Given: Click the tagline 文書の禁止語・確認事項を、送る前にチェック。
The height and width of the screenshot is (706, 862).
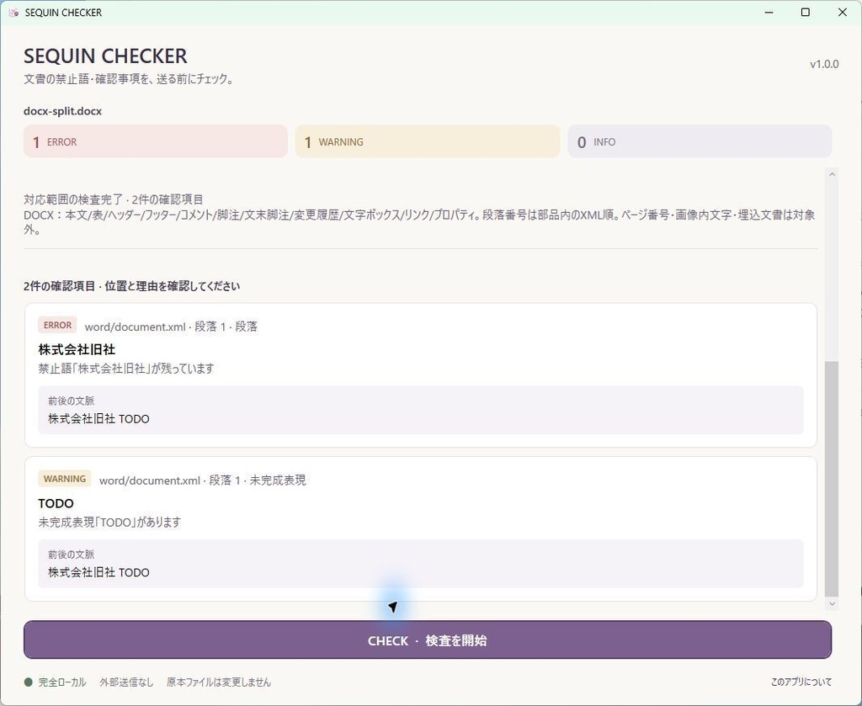Looking at the screenshot, I should (130, 79).
